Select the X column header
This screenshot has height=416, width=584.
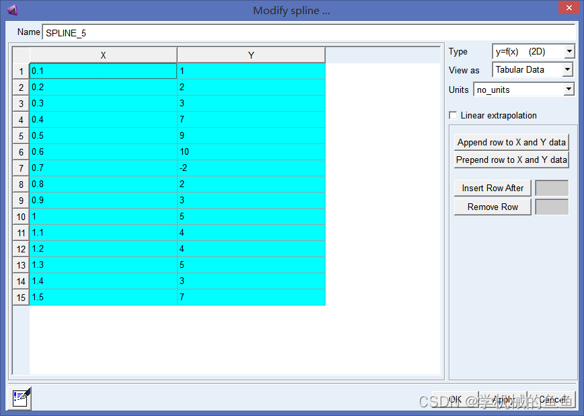point(103,55)
